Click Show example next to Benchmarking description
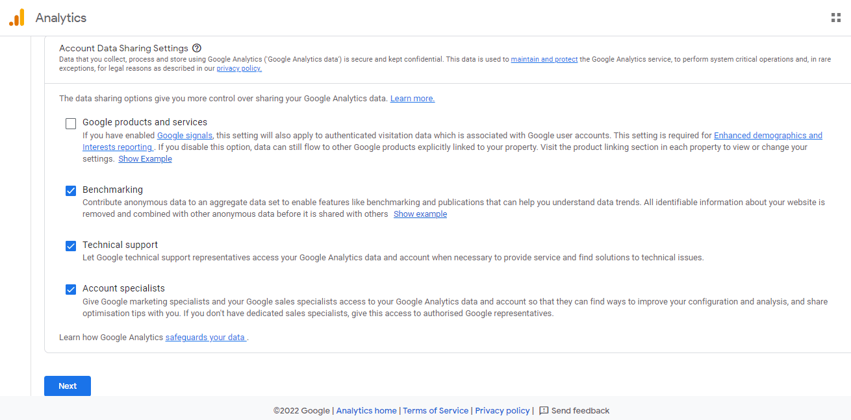This screenshot has width=851, height=420. [420, 214]
